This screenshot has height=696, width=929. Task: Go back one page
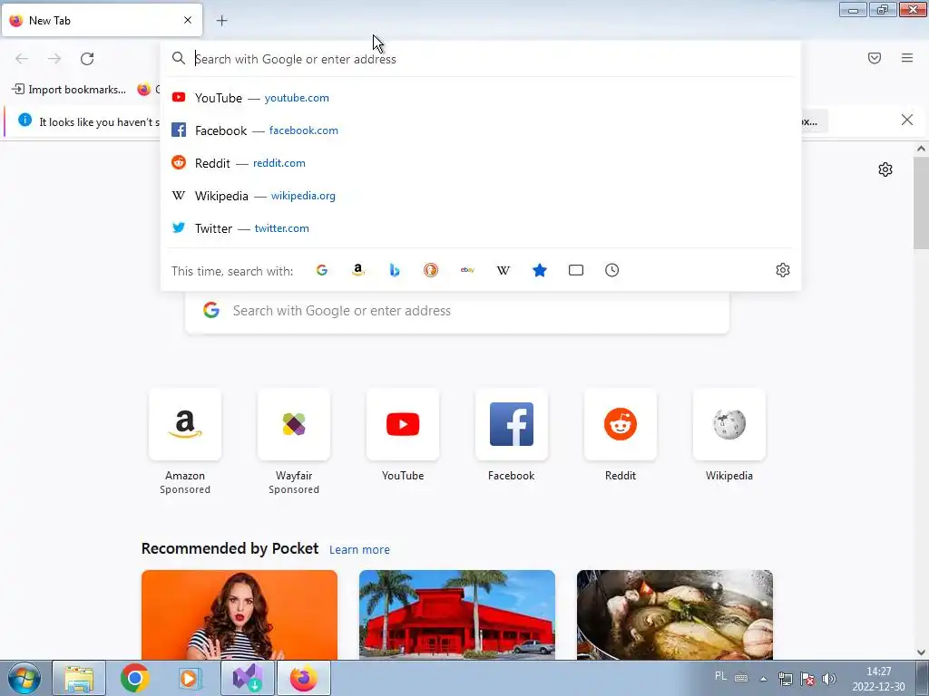coord(22,59)
